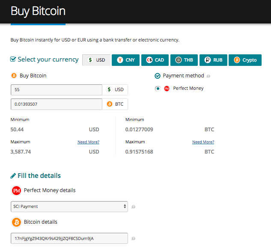
Task: Click the BTC amount field 0.01393507
Action: tap(57, 104)
